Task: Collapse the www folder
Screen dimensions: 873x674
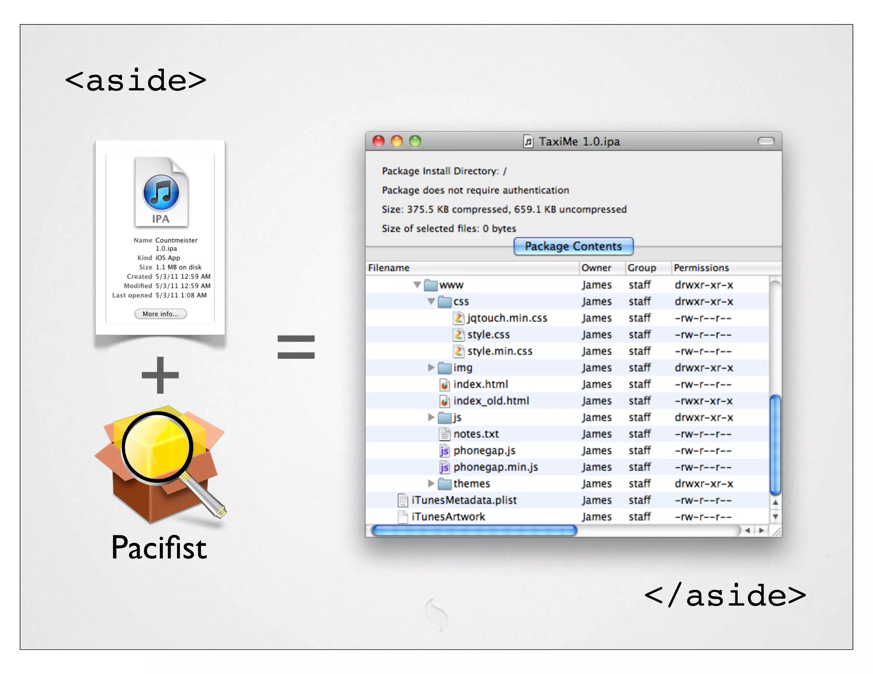Action: tap(417, 285)
